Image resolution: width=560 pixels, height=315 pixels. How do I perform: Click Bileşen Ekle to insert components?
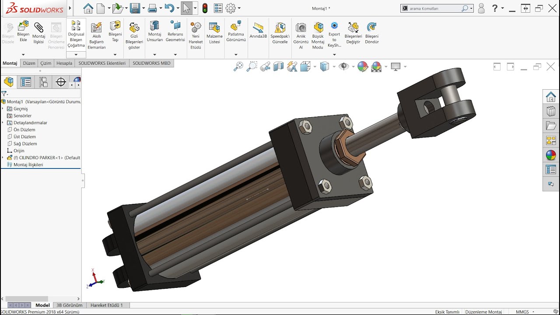coord(23,31)
